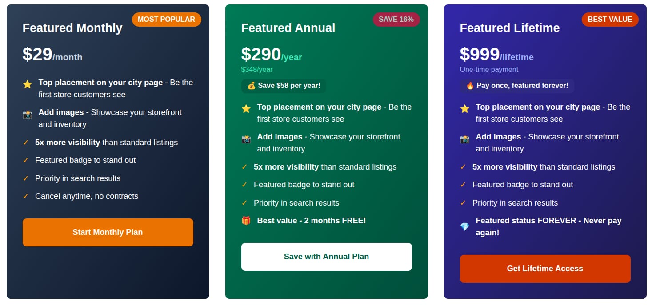Click Save with Annual Plan button
Screen dimensions: 652x305
[x=327, y=257]
